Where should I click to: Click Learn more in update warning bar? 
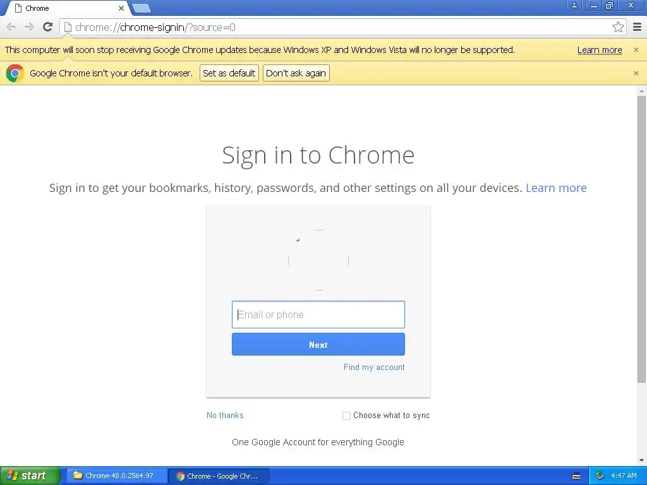(x=599, y=50)
